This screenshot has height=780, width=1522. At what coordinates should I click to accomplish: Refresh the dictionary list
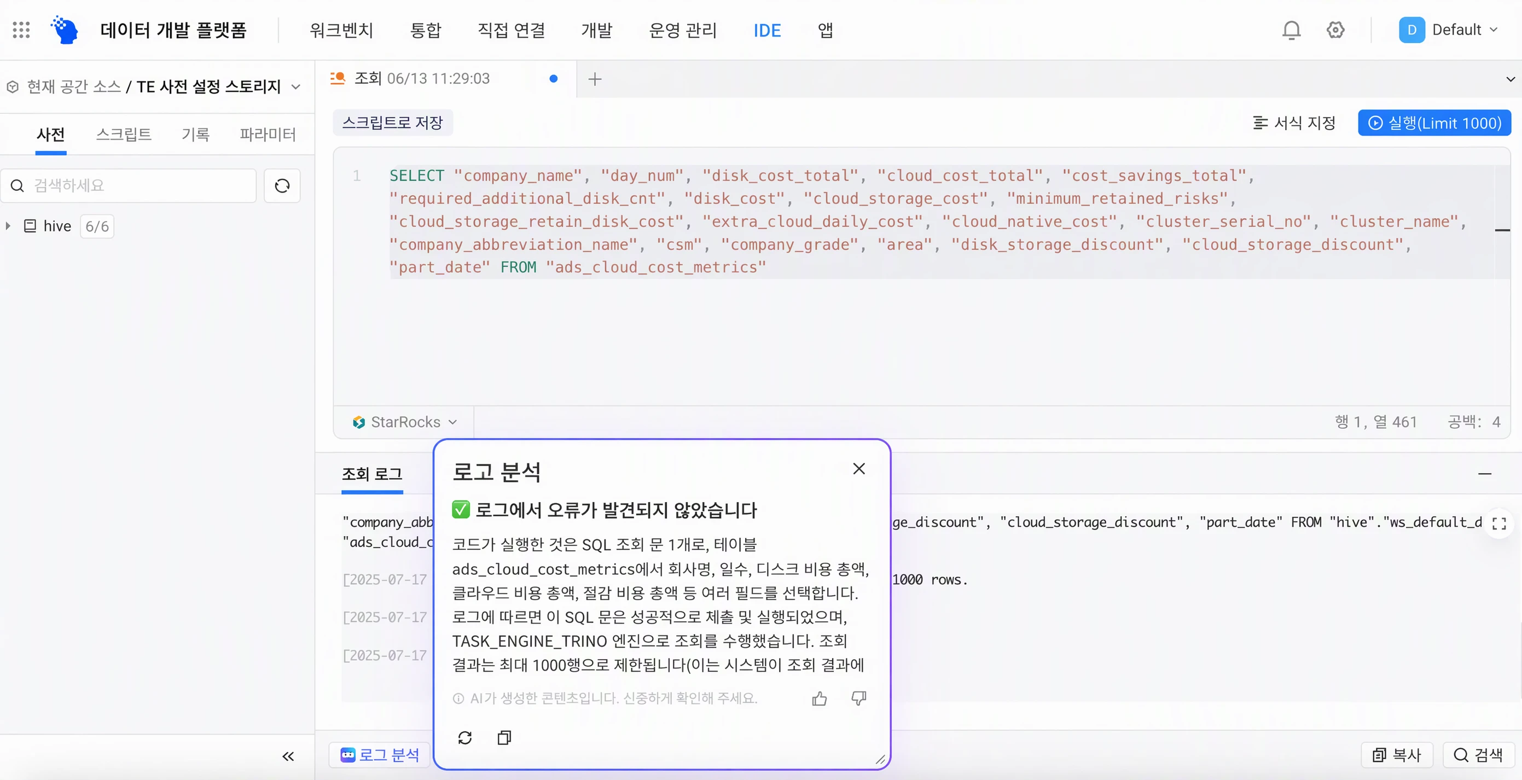coord(282,185)
